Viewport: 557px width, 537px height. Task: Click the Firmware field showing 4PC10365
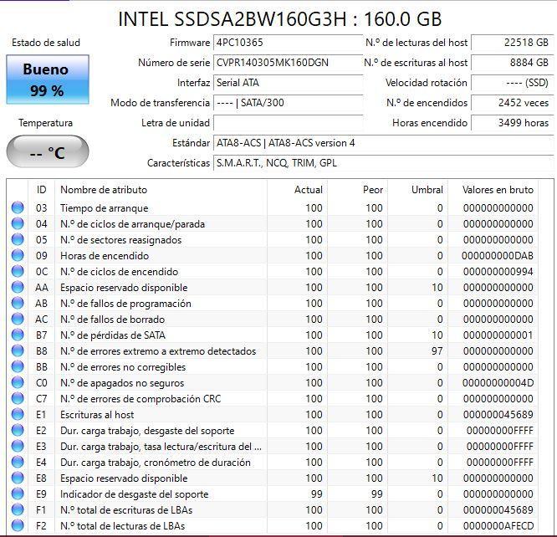288,43
